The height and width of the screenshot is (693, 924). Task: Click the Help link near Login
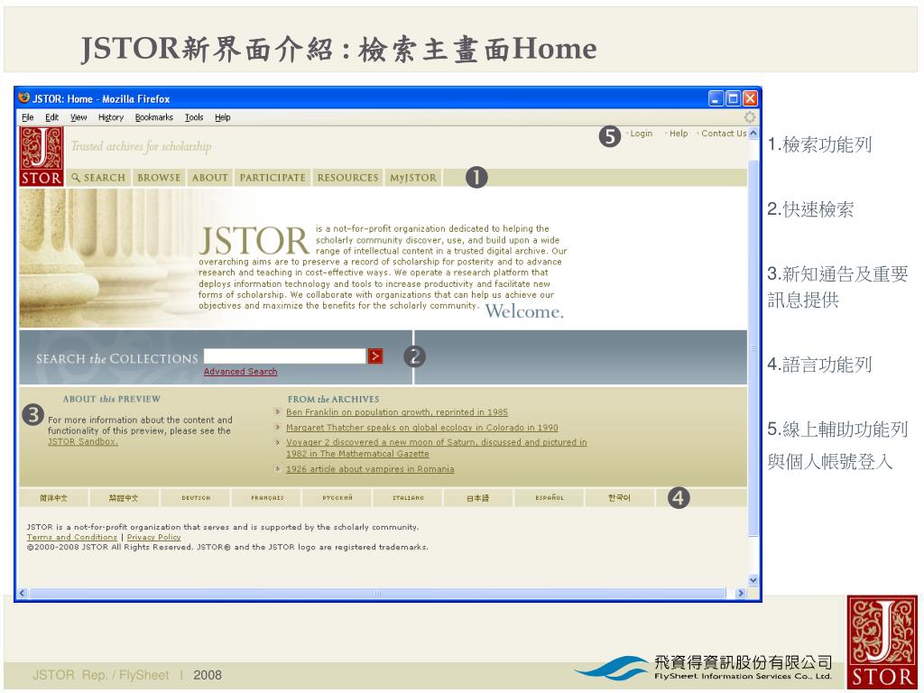coord(679,134)
